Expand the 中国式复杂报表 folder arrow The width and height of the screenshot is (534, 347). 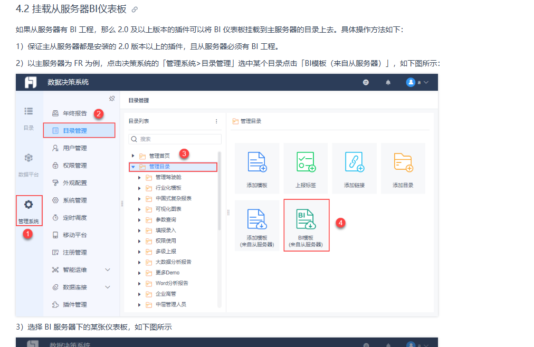(x=139, y=198)
